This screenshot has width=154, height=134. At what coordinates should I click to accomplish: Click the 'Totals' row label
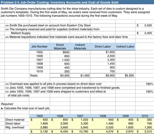coord(34,75)
